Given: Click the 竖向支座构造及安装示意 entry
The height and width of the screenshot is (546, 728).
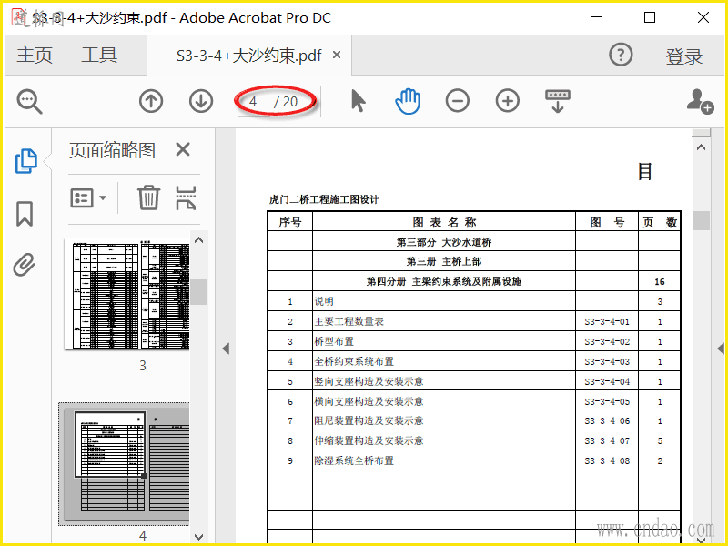Looking at the screenshot, I should coord(369,381).
